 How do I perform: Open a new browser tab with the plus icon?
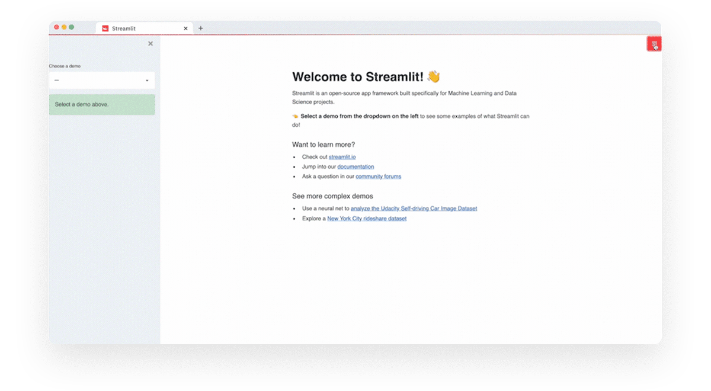(x=200, y=28)
